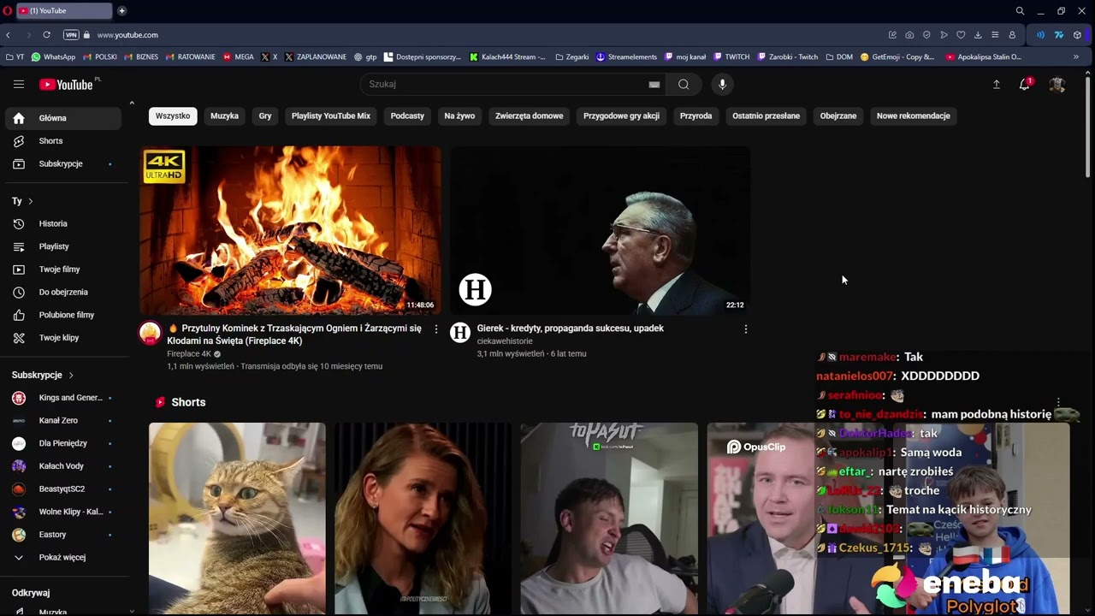Viewport: 1095px width, 616px height.
Task: Open the Kings and Generals subscription
Action: pos(63,398)
